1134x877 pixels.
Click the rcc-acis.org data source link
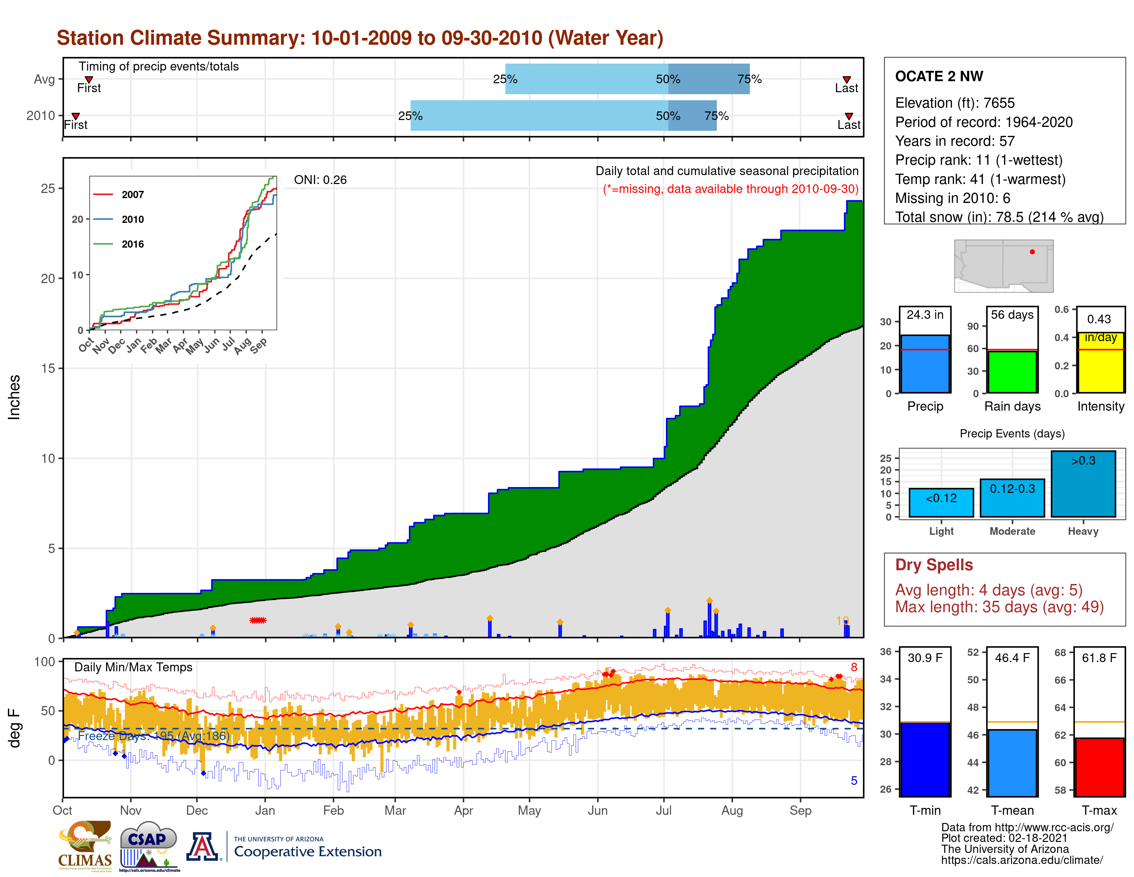[x=1027, y=827]
